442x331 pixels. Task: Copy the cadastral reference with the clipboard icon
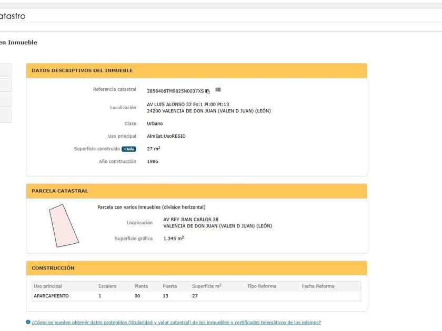pos(208,91)
